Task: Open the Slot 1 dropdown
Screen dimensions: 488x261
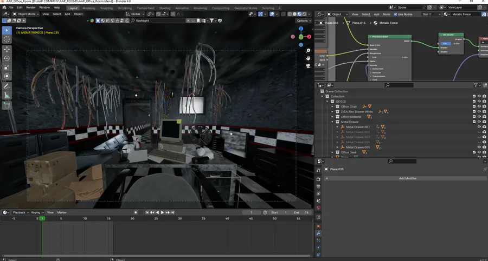Action: 432,14
